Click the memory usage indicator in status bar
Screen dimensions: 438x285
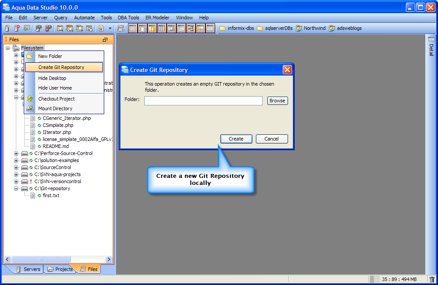pos(398,279)
